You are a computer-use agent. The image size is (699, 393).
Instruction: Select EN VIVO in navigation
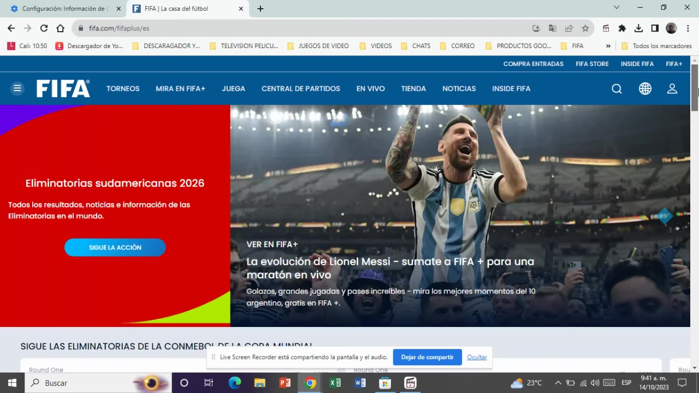pos(371,88)
